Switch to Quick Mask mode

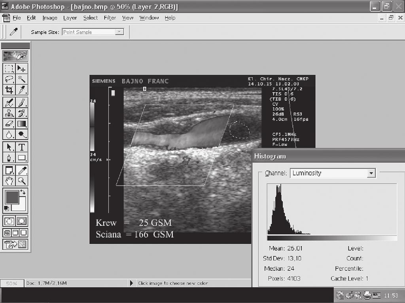[22, 221]
